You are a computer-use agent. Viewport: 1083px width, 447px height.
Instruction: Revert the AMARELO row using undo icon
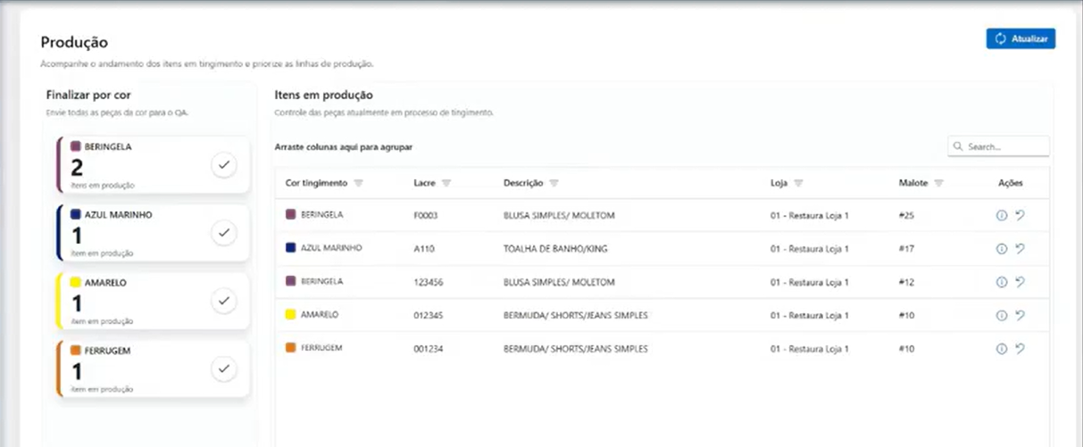click(1020, 315)
